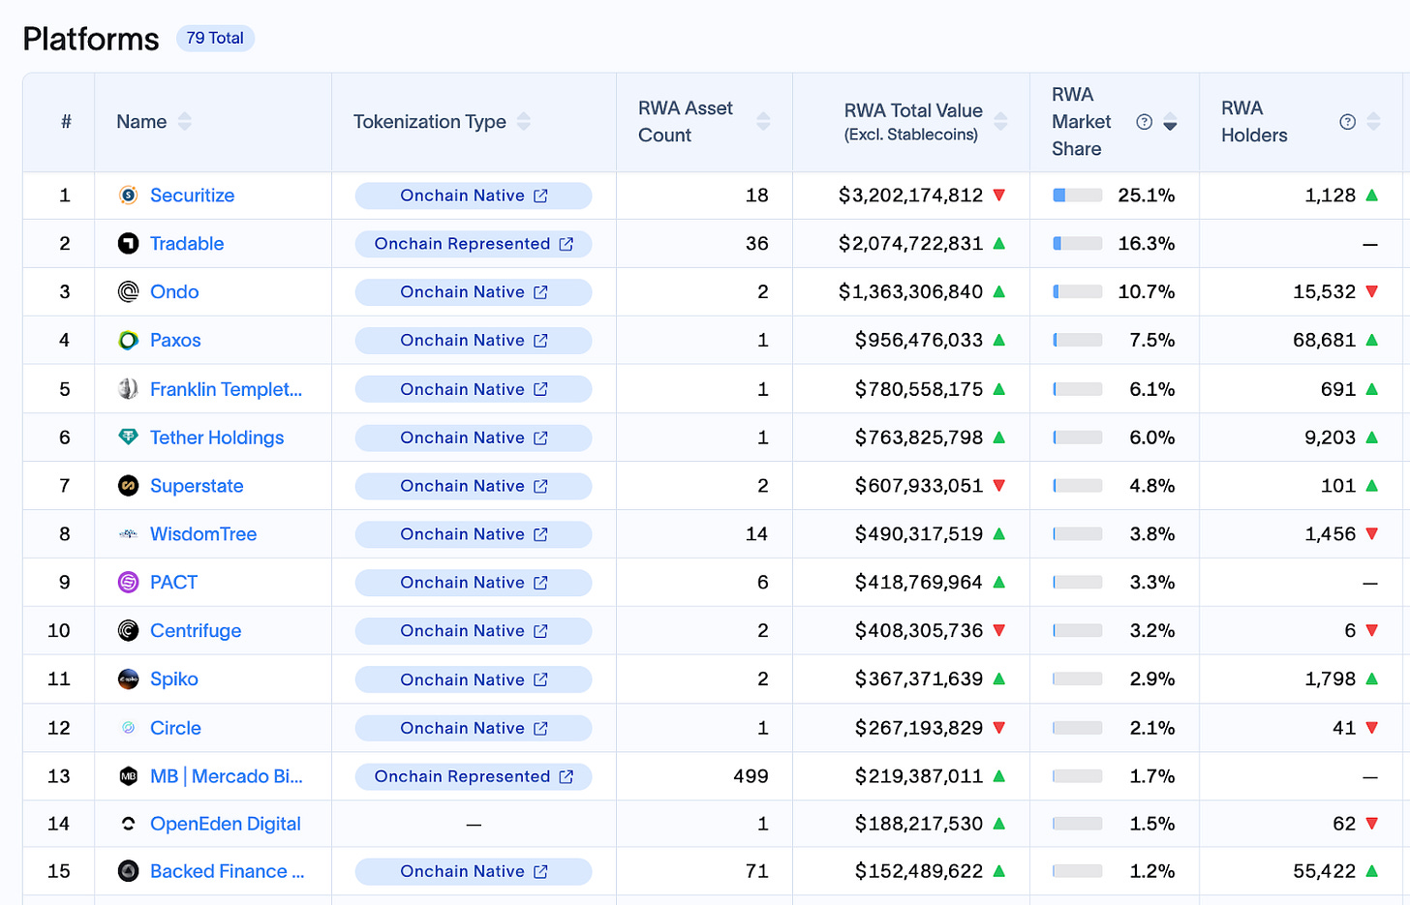Click the help icon beside RWA Holders
This screenshot has width=1410, height=905.
click(1347, 122)
